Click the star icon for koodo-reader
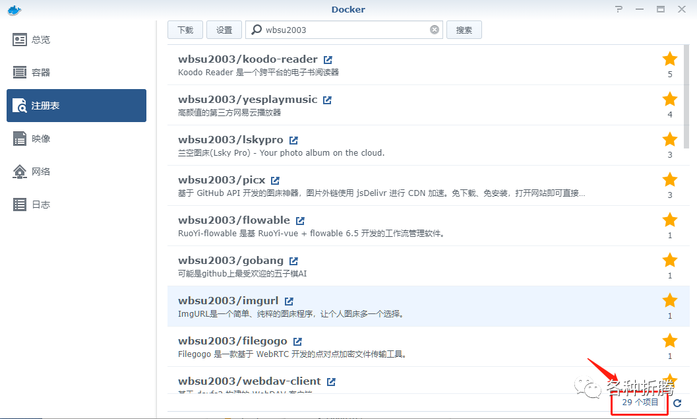 click(x=670, y=59)
